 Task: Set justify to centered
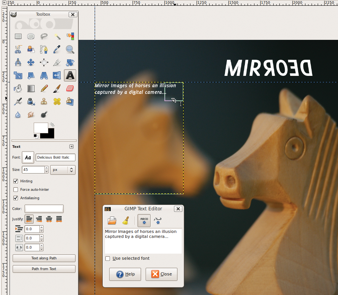tap(49, 219)
